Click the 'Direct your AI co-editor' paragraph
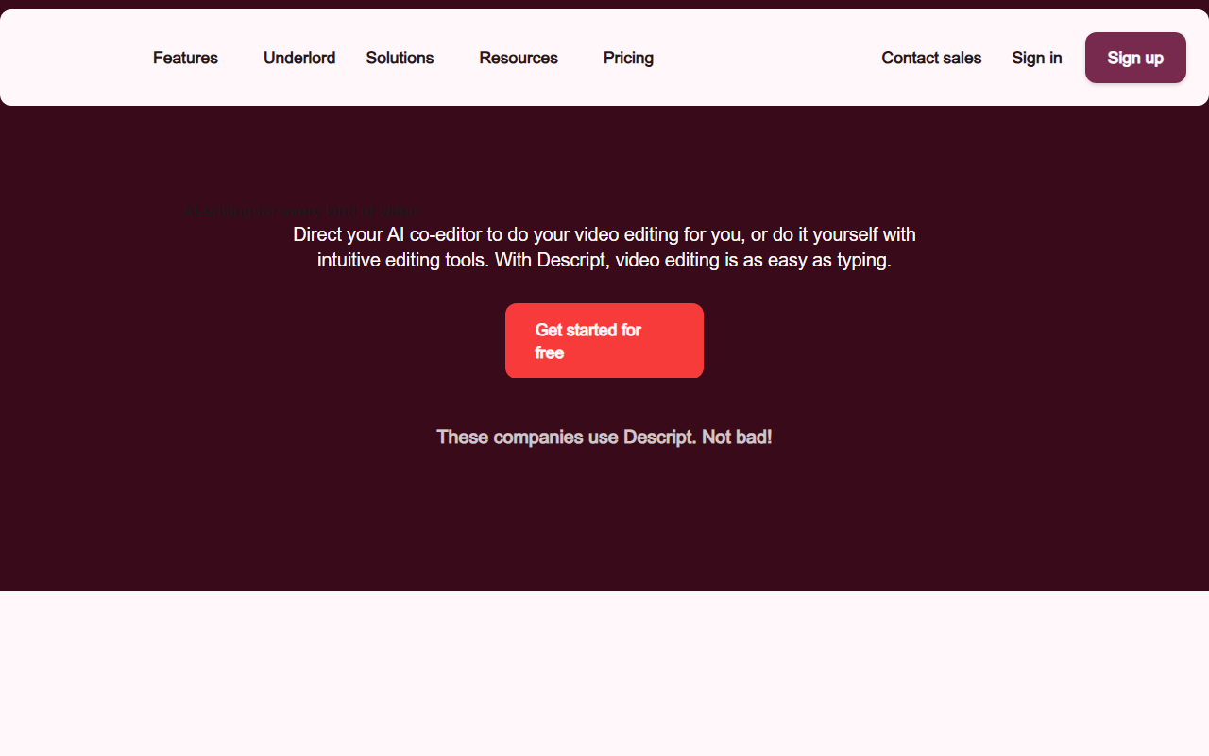 pos(604,247)
